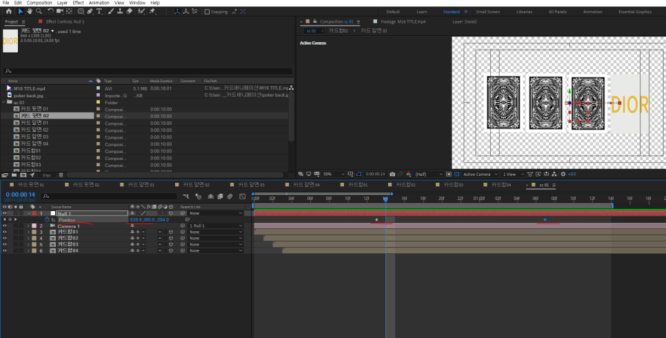The height and width of the screenshot is (338, 666).
Task: Expand the Camera 1 layer
Action: coord(29,226)
